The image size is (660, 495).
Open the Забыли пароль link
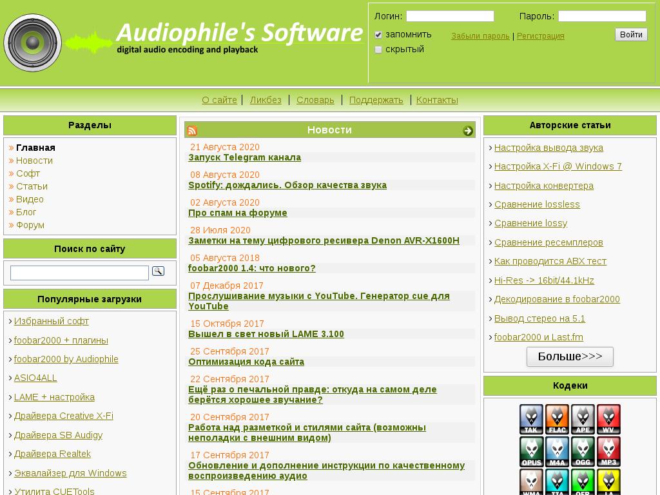[x=480, y=36]
